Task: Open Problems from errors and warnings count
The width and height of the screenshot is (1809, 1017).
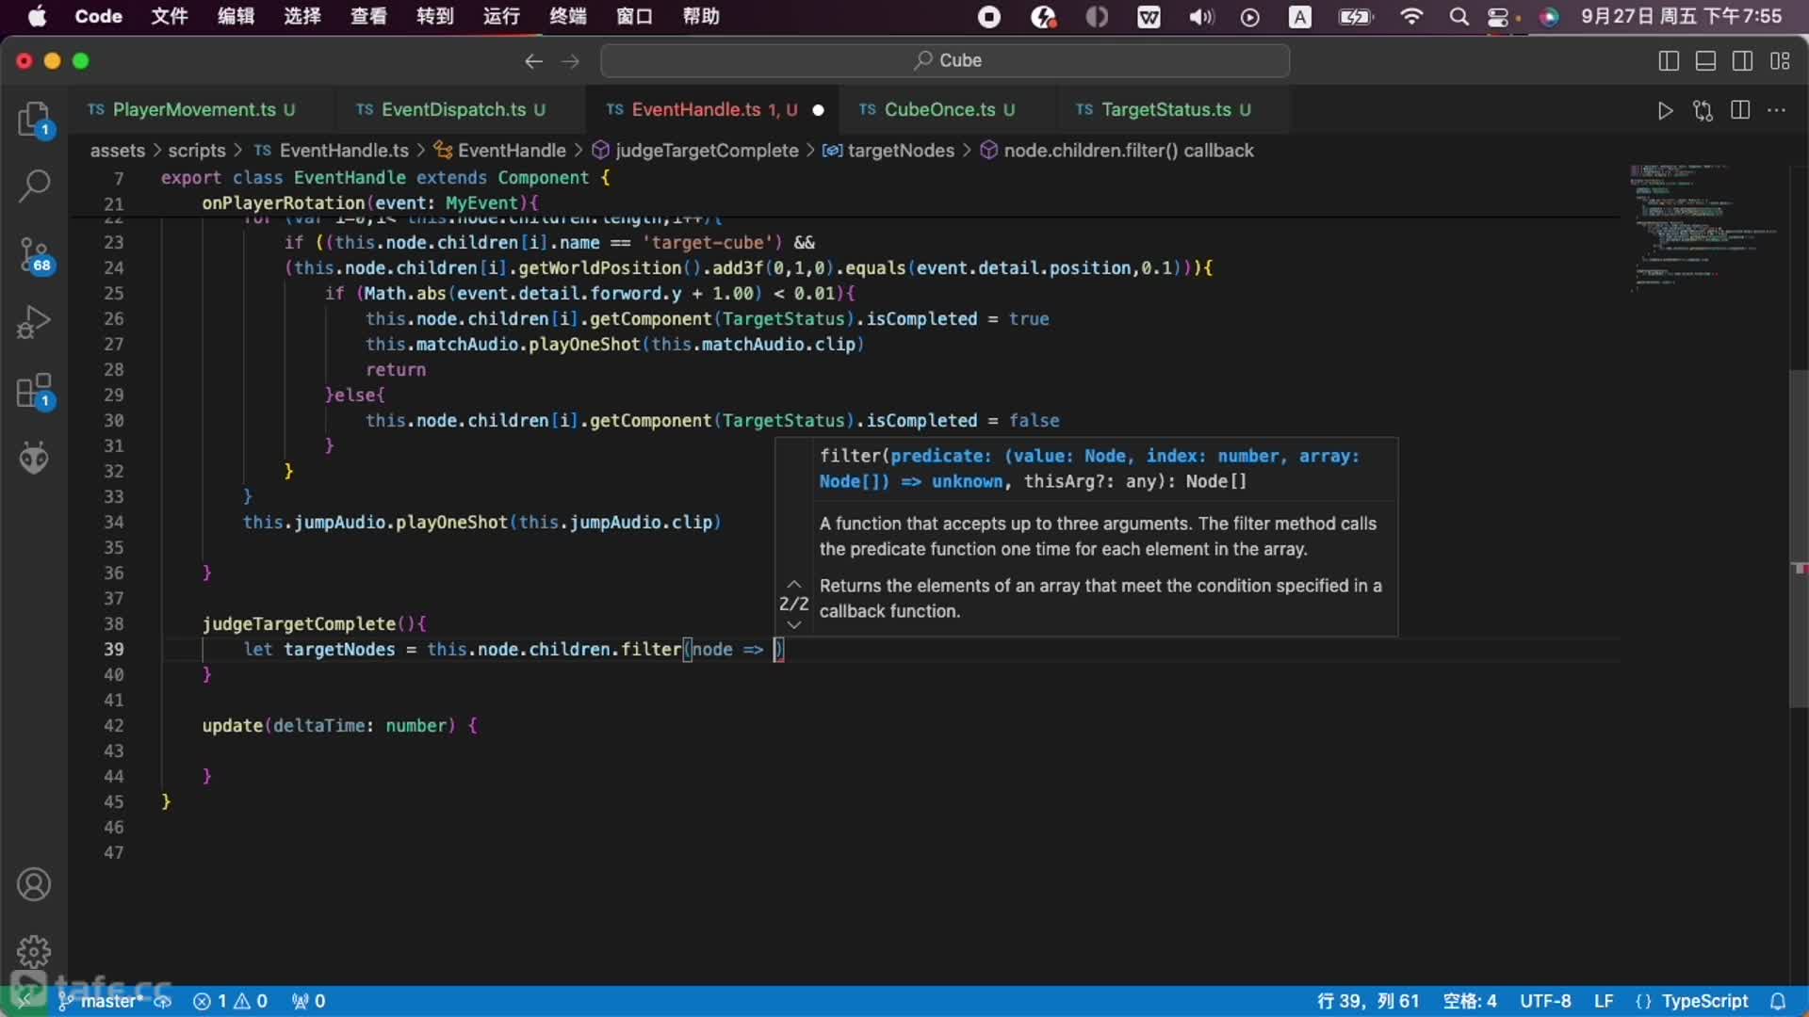Action: pos(231,1001)
